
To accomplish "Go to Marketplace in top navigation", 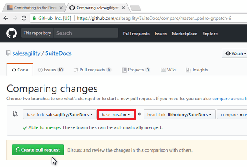I will (x=184, y=34).
